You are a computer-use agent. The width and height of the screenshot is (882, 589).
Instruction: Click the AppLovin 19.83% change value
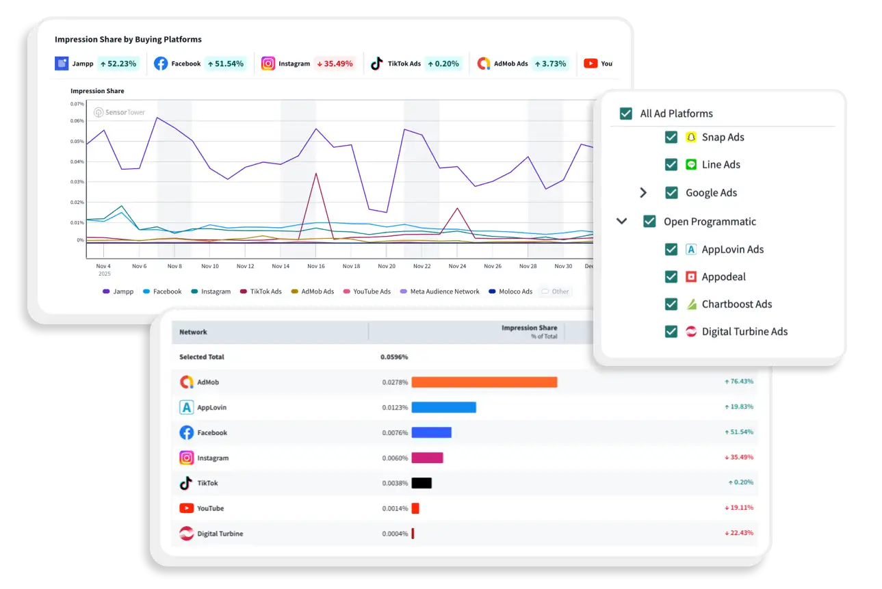[x=739, y=407]
